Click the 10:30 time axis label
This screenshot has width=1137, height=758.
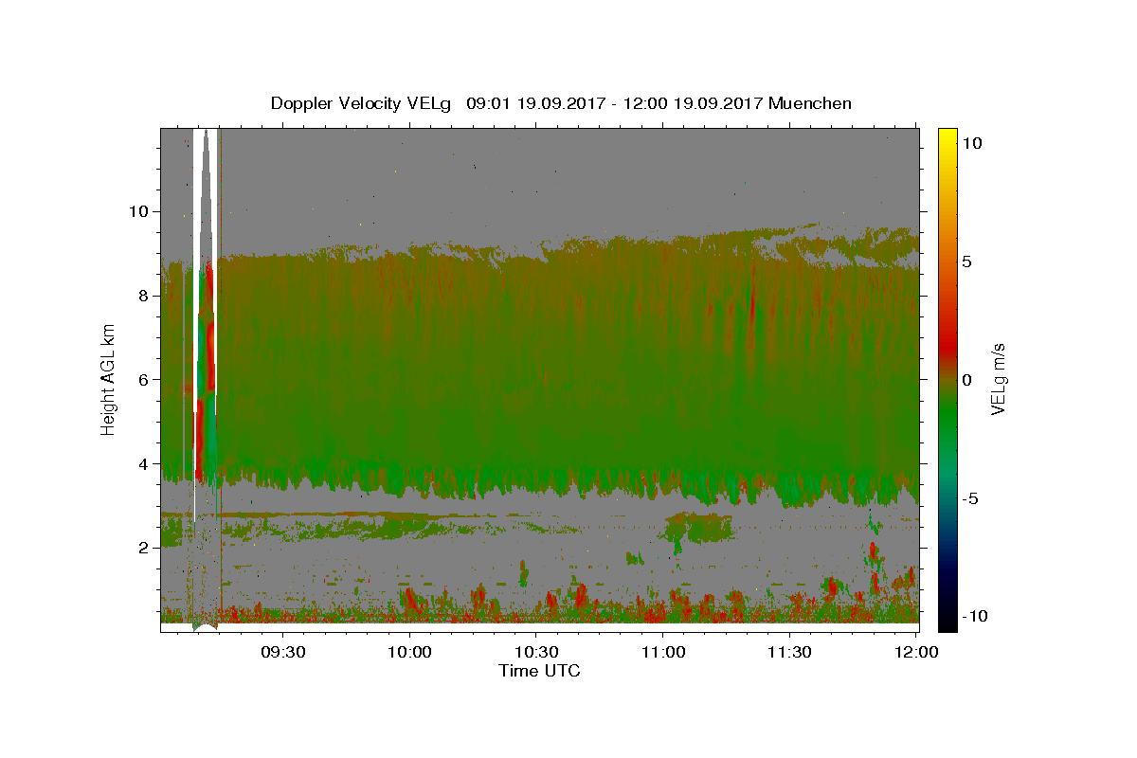pos(535,652)
